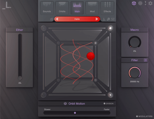
Task: Click the red orbit sphere
Action: click(91, 56)
